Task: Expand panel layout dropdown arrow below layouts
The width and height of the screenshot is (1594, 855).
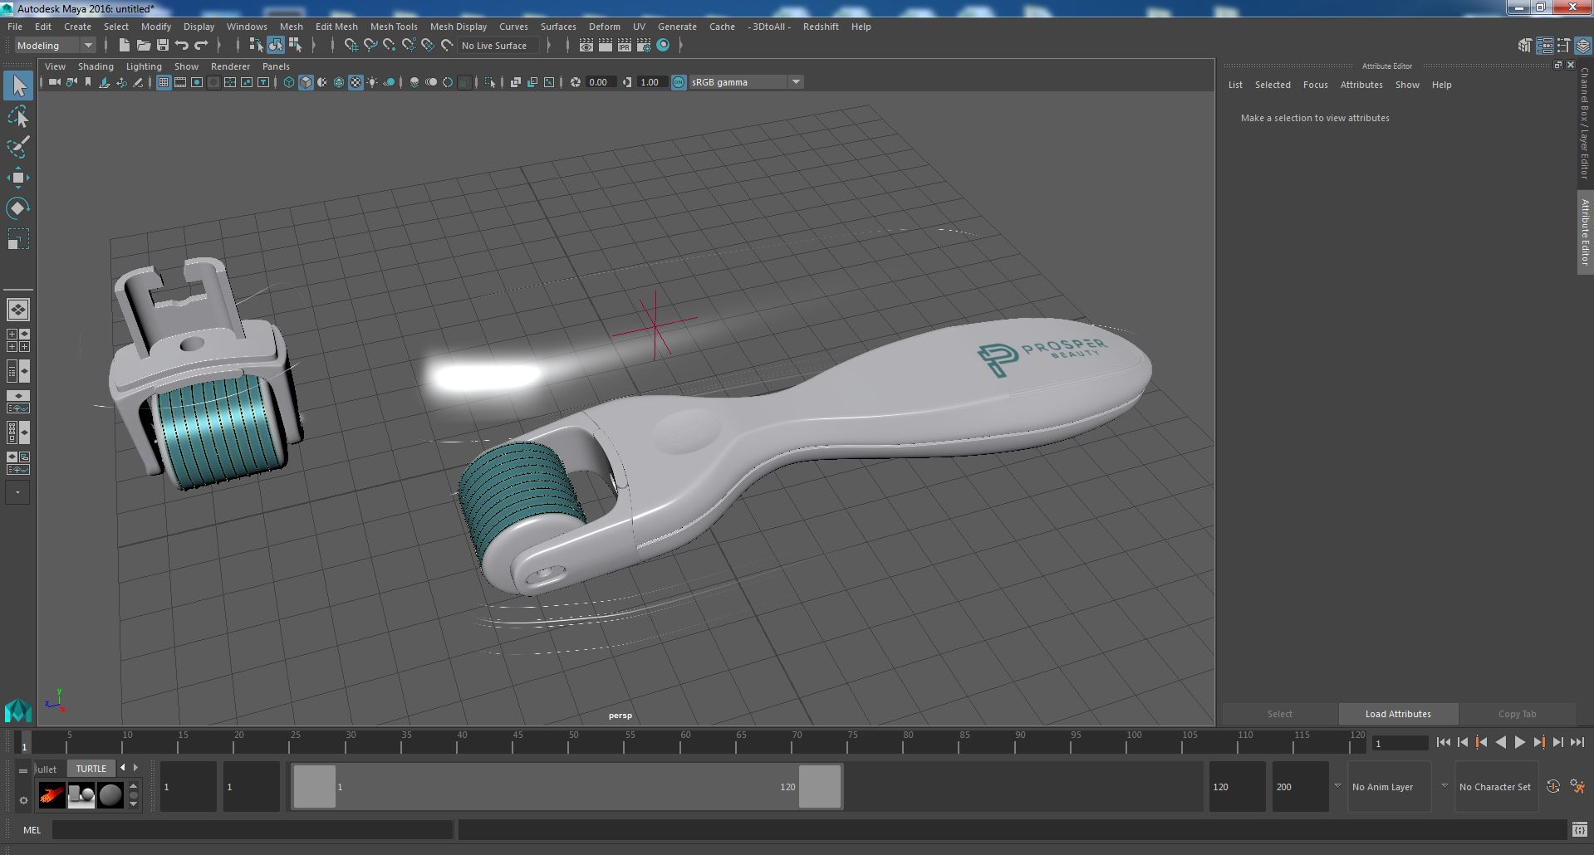Action: [18, 492]
